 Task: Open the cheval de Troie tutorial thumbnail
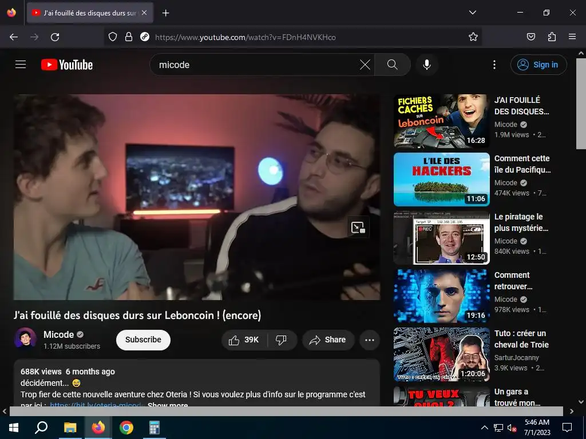click(441, 354)
